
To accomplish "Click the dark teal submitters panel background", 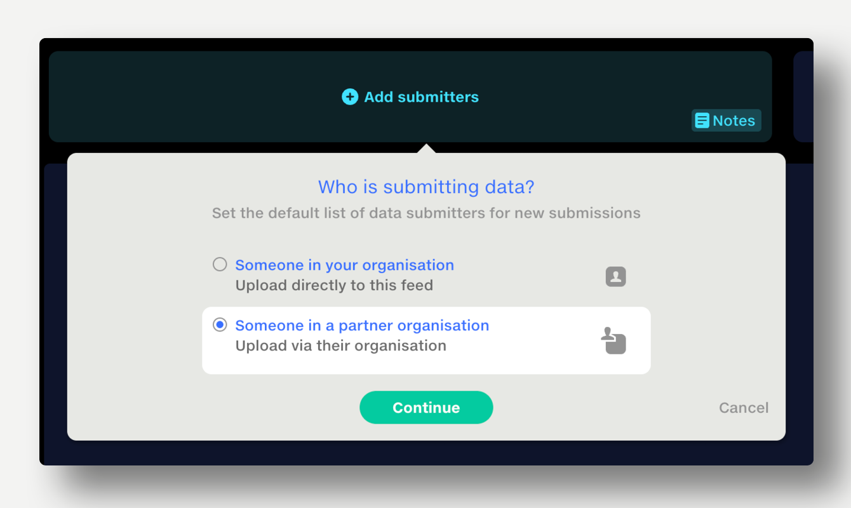I will [x=191, y=95].
